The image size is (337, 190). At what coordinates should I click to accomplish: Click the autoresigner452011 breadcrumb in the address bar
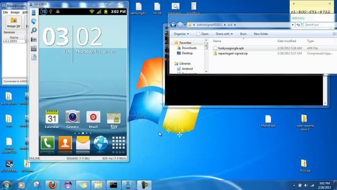209,25
